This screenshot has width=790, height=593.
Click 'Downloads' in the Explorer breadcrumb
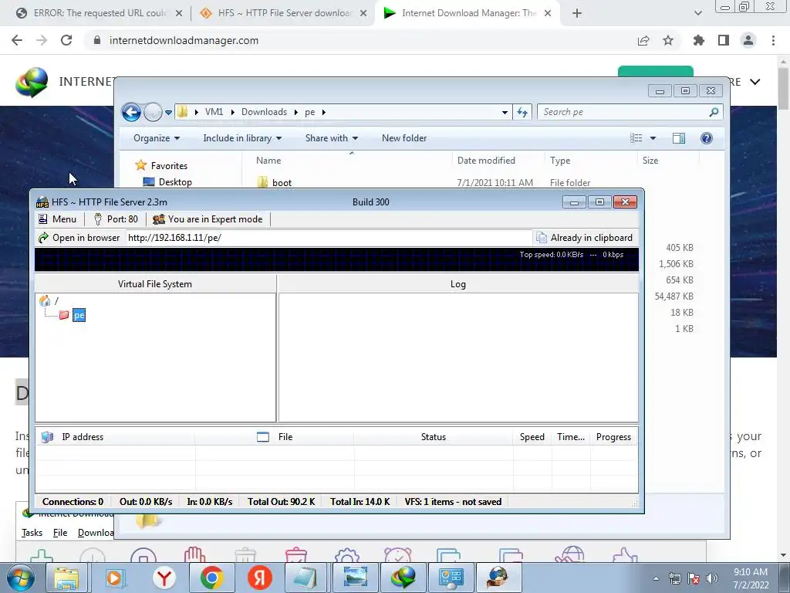click(x=264, y=112)
